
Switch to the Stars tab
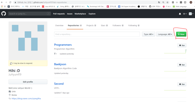(104, 25)
